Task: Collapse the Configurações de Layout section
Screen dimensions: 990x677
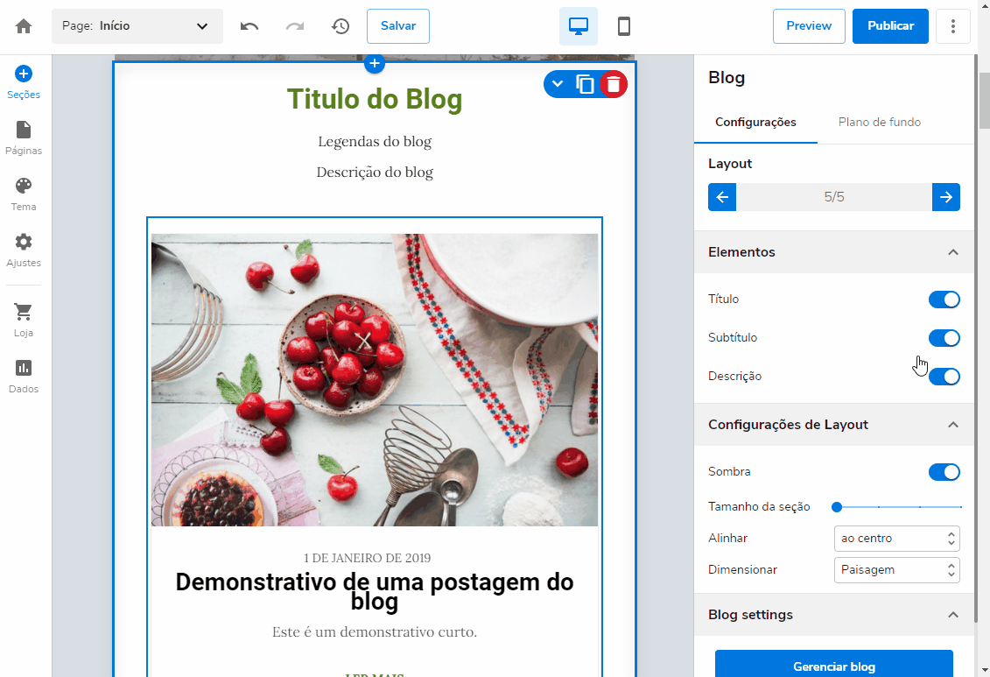Action: click(x=833, y=425)
